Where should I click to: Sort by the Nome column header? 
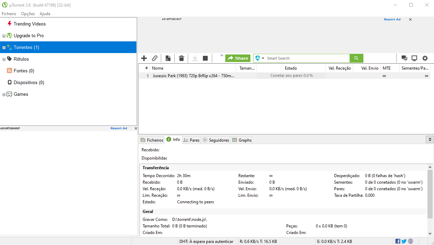[193, 68]
